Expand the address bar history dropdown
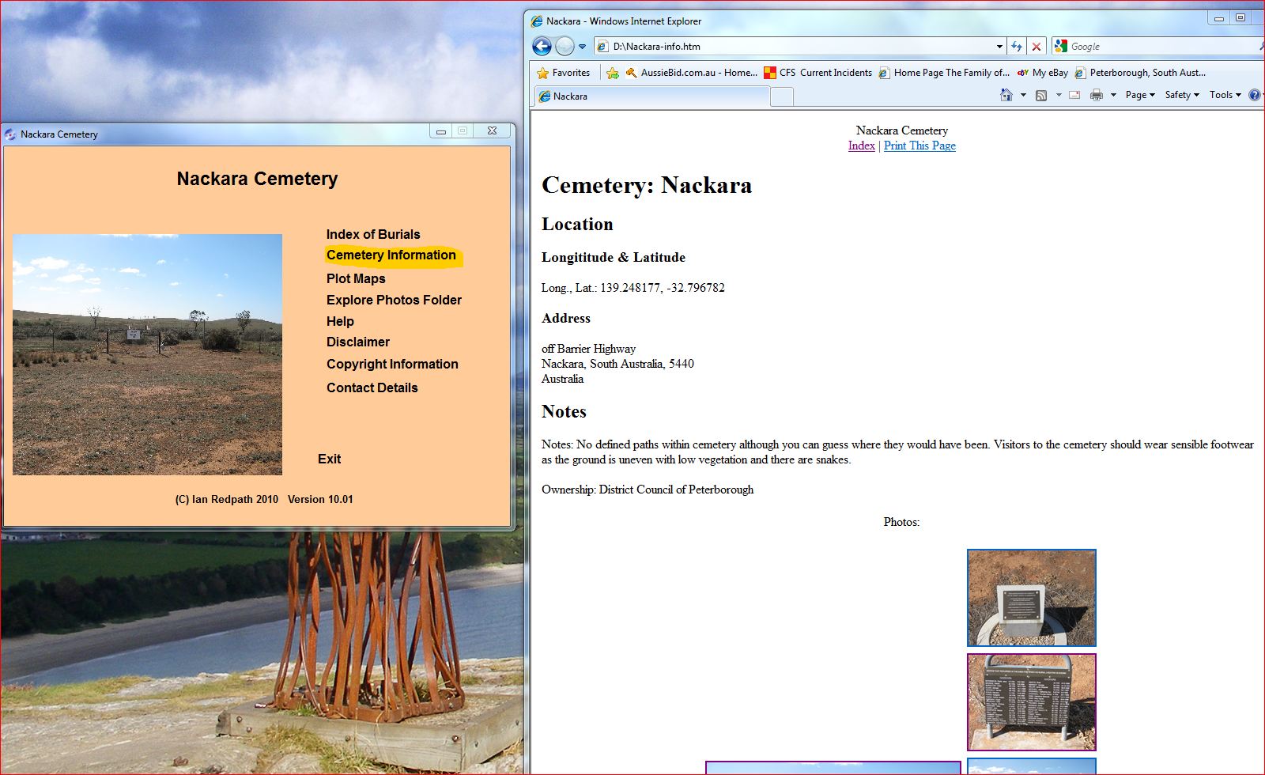The width and height of the screenshot is (1265, 775). 999,47
